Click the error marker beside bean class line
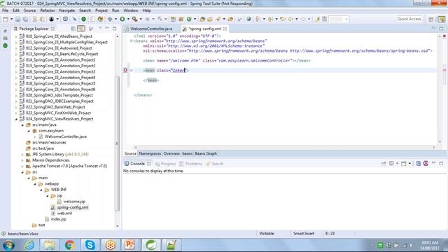This screenshot has width=448, height=252. coord(125,70)
